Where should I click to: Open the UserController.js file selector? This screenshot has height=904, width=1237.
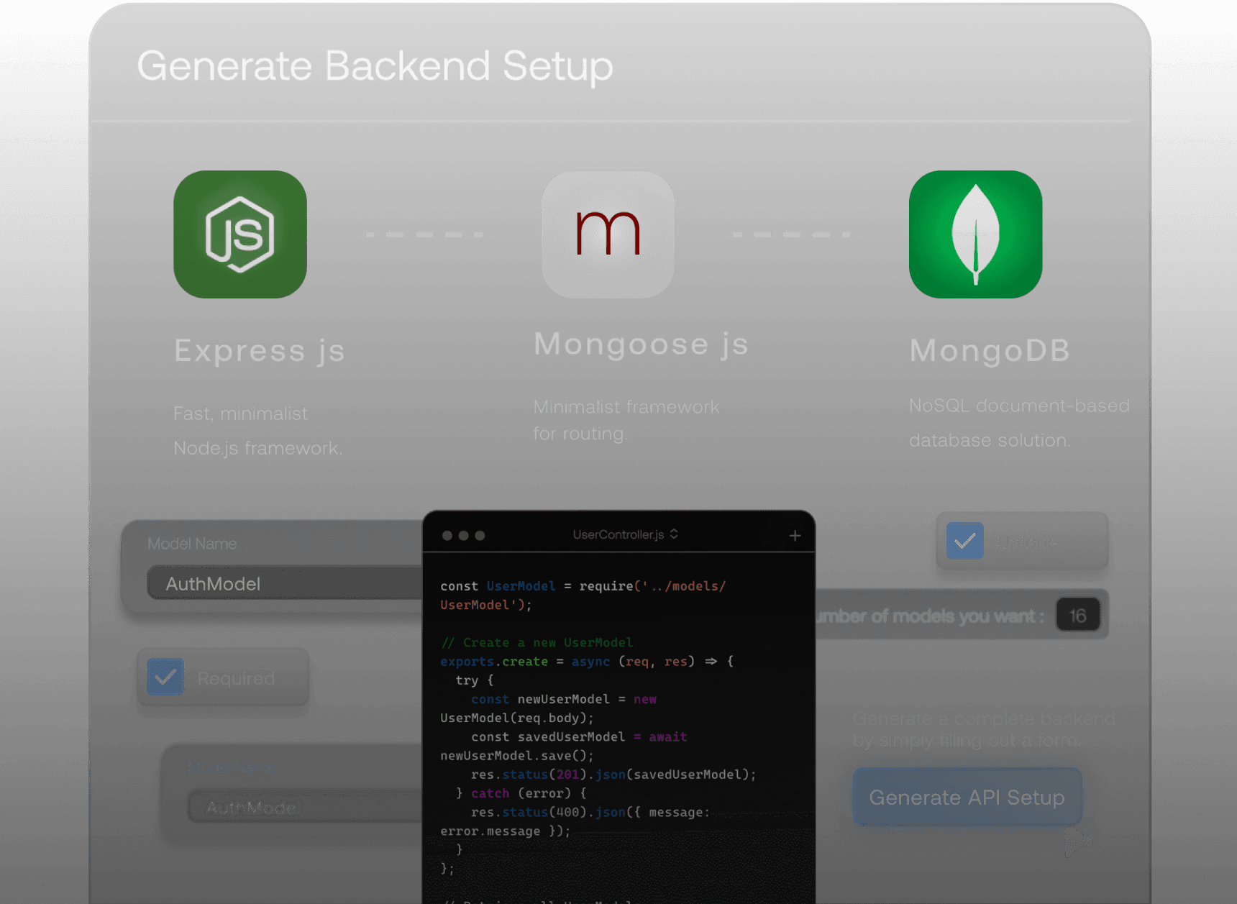pos(625,534)
